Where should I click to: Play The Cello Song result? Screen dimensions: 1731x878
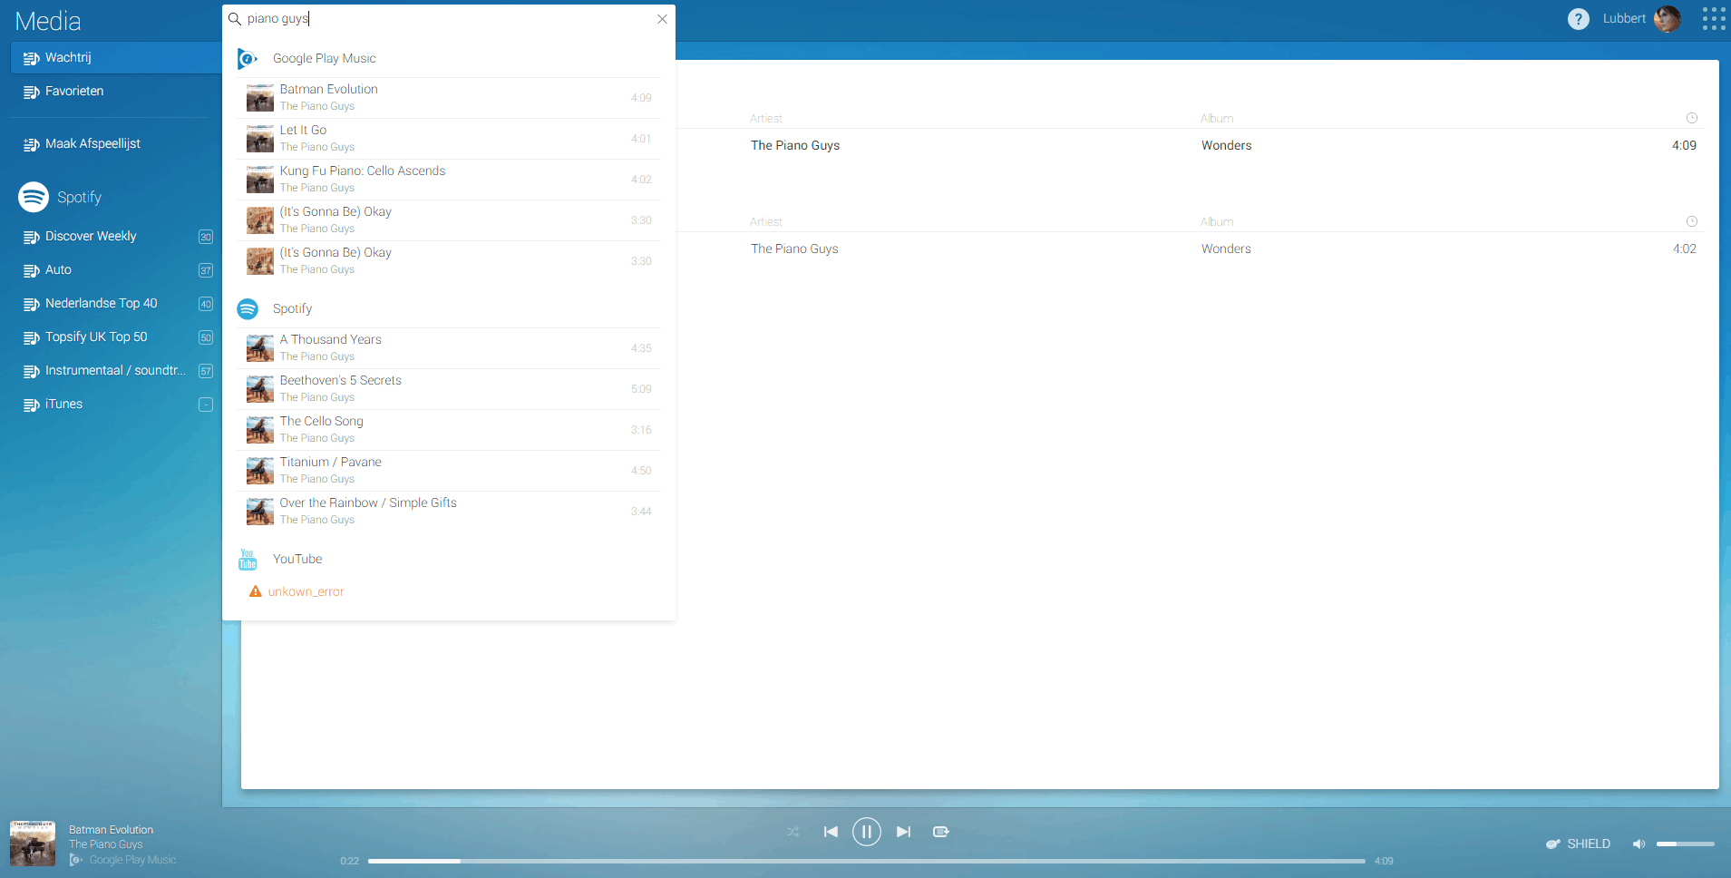point(449,430)
